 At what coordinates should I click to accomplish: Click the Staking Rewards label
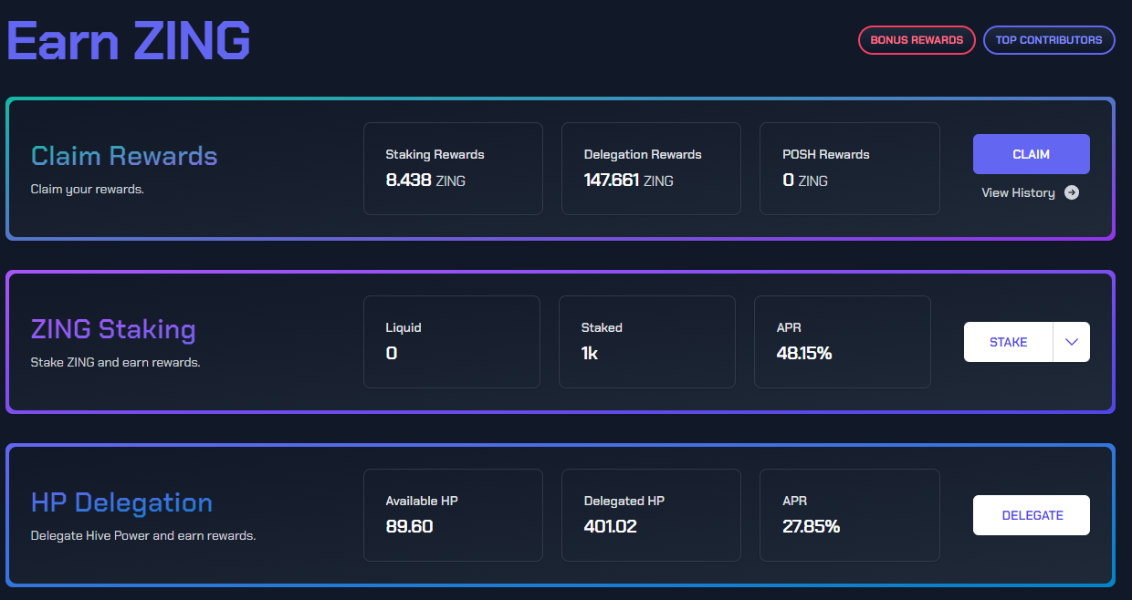click(x=435, y=154)
